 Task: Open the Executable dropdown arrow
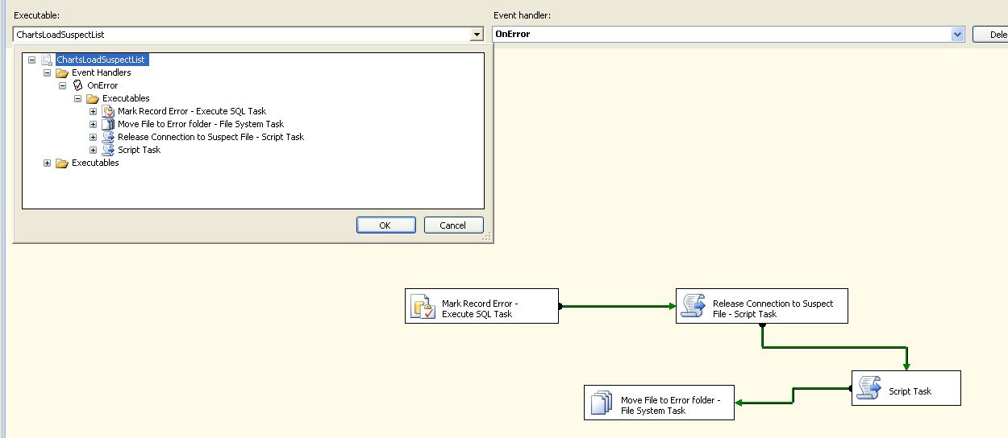(x=477, y=35)
